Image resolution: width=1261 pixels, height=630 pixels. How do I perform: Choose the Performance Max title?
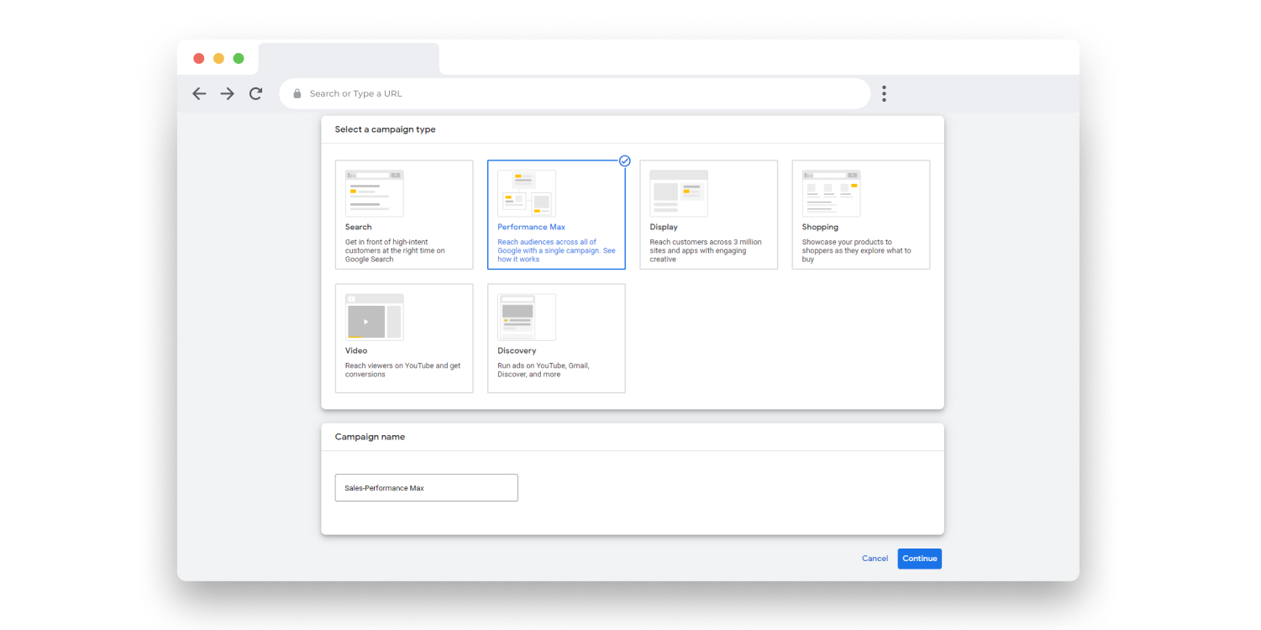pyautogui.click(x=532, y=227)
